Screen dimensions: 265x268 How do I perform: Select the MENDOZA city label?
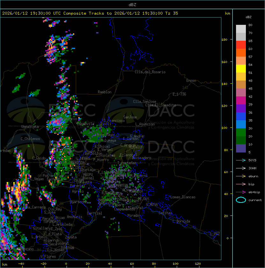pos(77,162)
